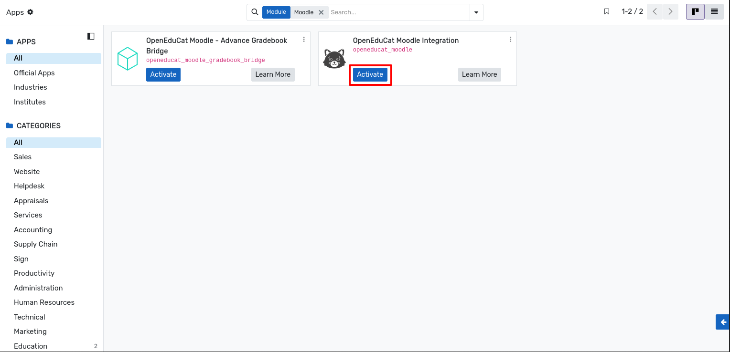Activate OpenEduCat Moodle Integration
Screen dimensions: 730x352
pos(370,74)
